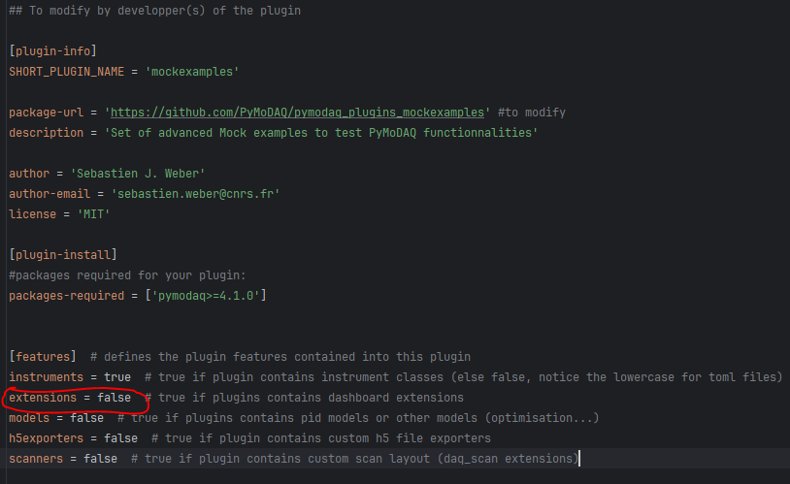Click the package-url key name
790x484 pixels.
click(x=47, y=113)
